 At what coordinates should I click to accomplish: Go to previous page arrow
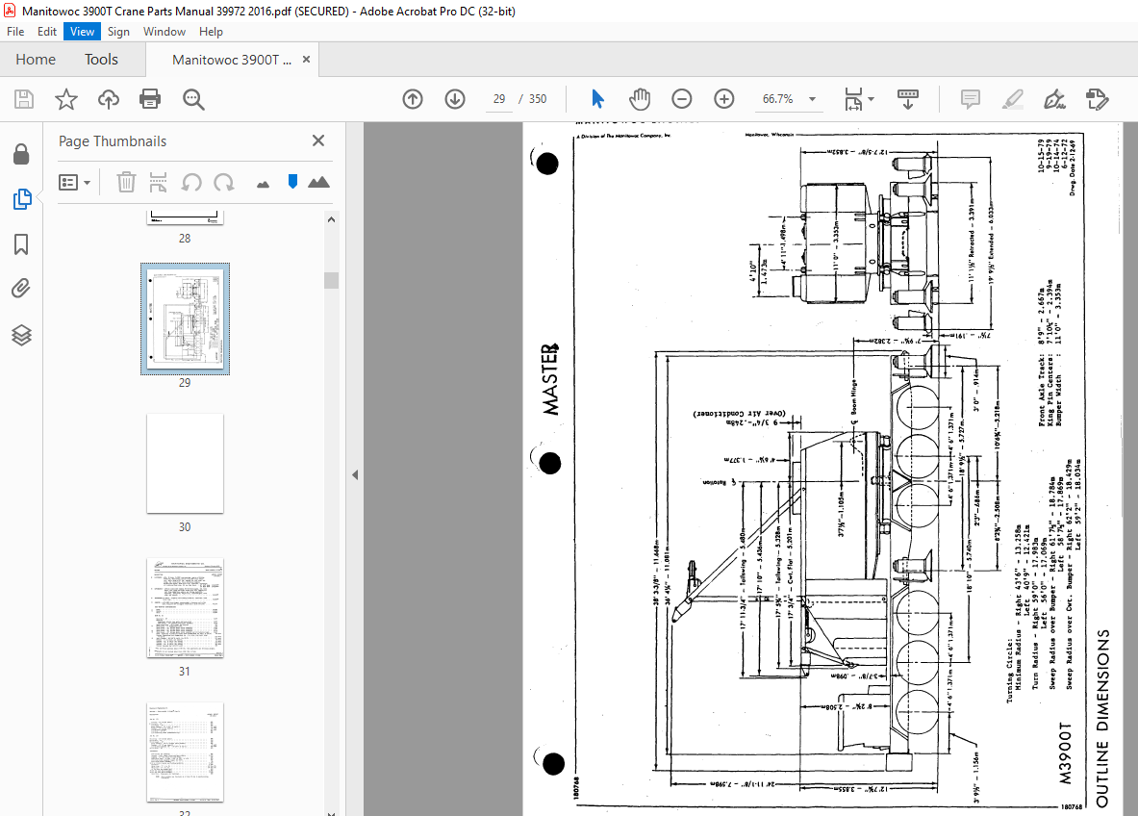coord(413,99)
